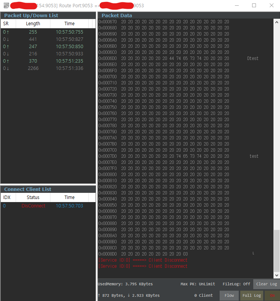This screenshot has width=280, height=301.
Task: Select the DisConnect client row
Action: 48,206
